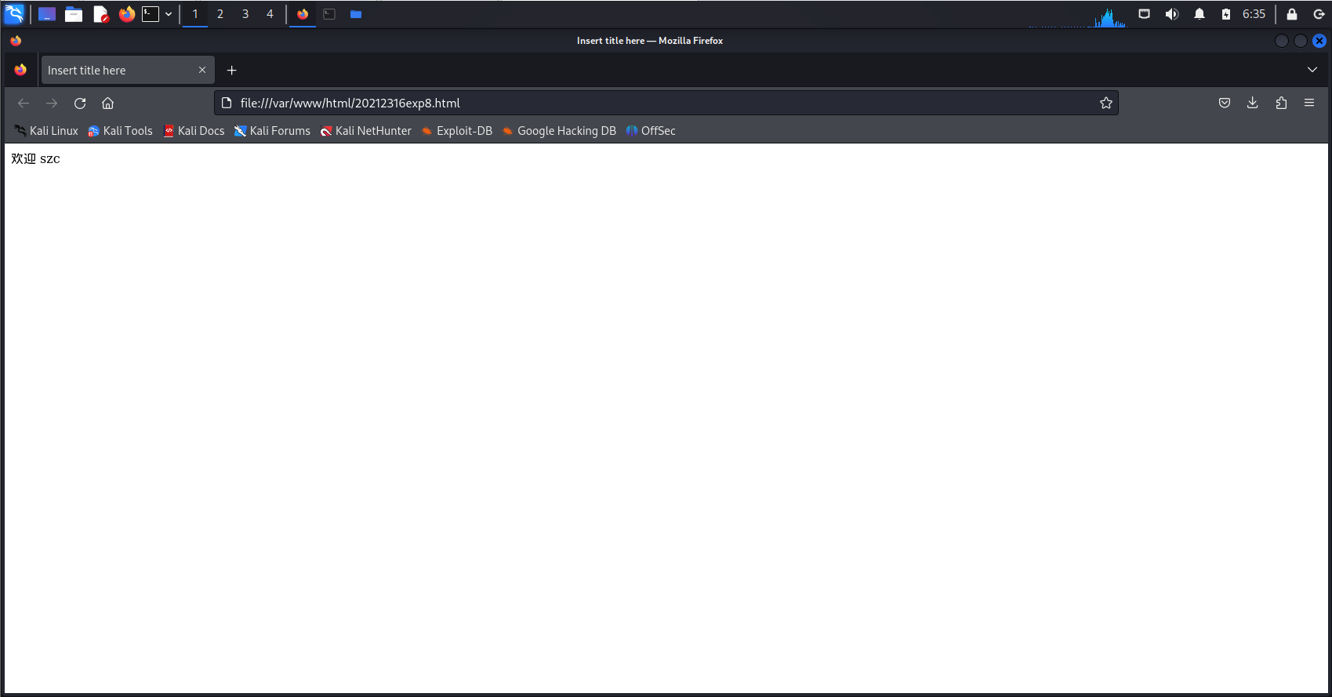Open Kali NetHunter bookmark
This screenshot has width=1332, height=697.
365,131
